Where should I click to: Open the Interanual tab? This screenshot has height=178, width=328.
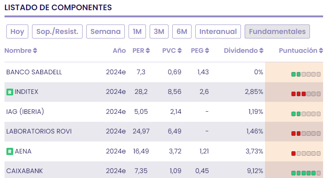[x=218, y=32]
